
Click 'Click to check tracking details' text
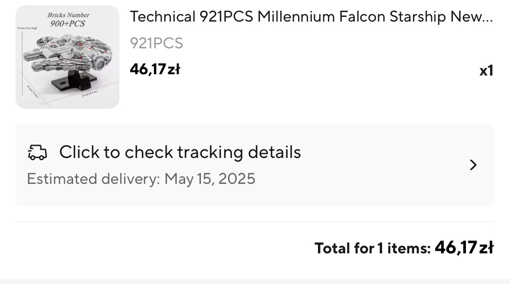pyautogui.click(x=180, y=152)
